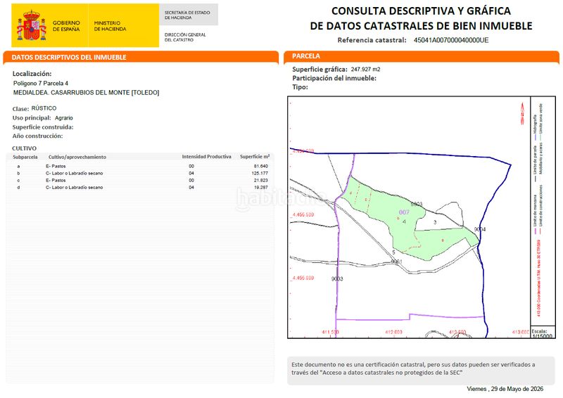Screen dimensions: 563x398
Task: Click the north arrow on the map
Action: tap(522, 113)
